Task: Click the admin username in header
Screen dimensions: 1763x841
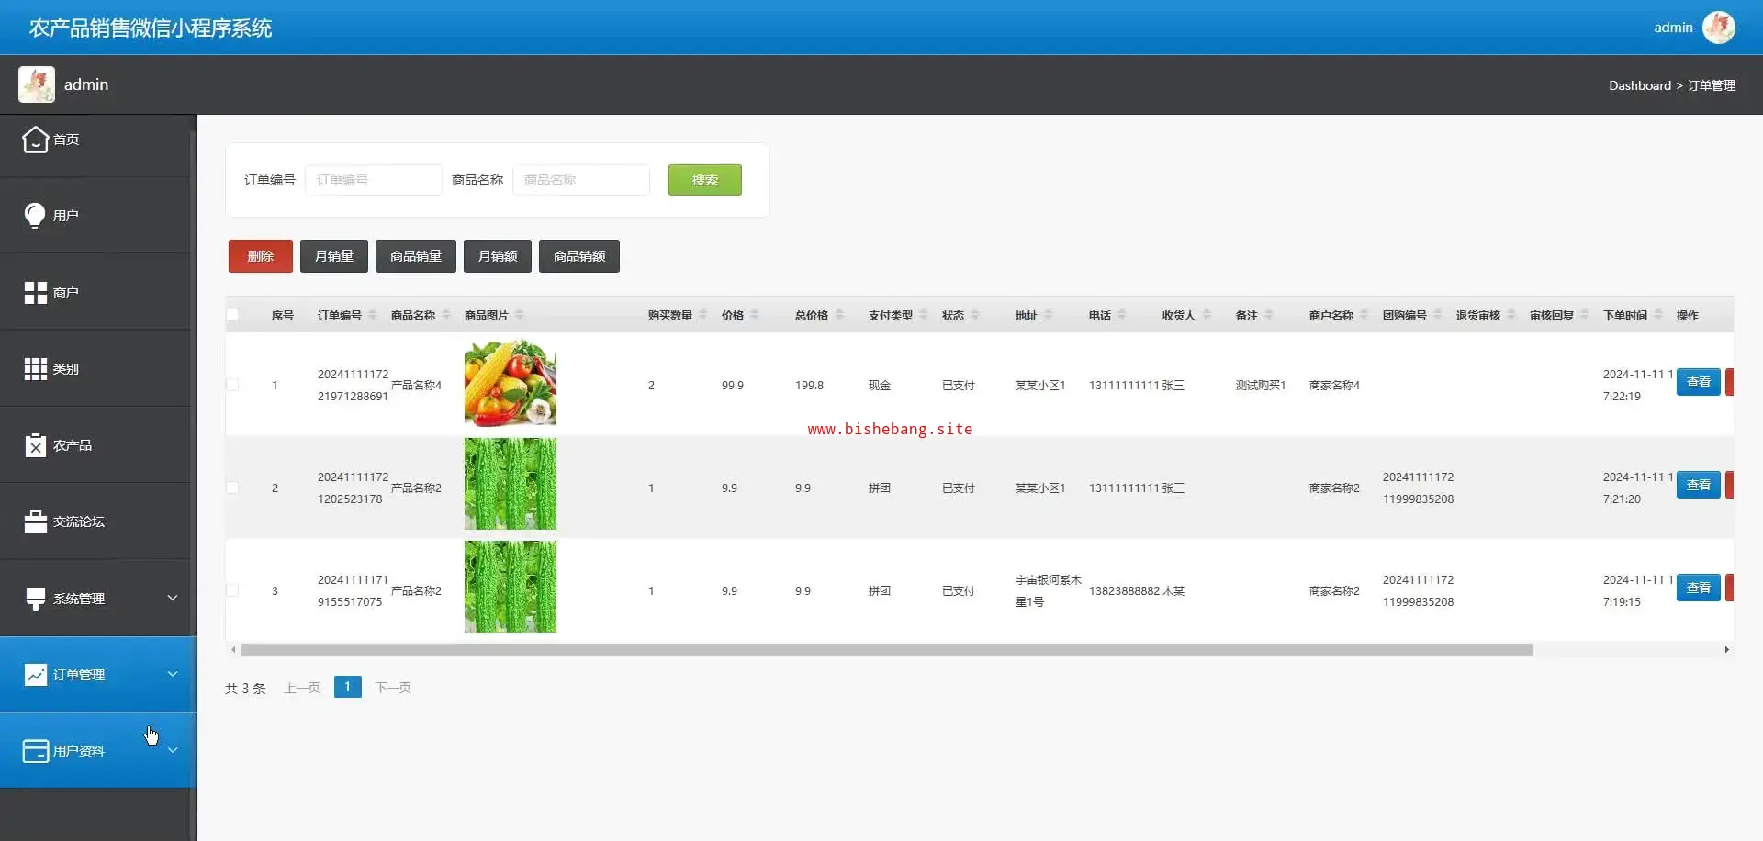Action: click(1673, 28)
